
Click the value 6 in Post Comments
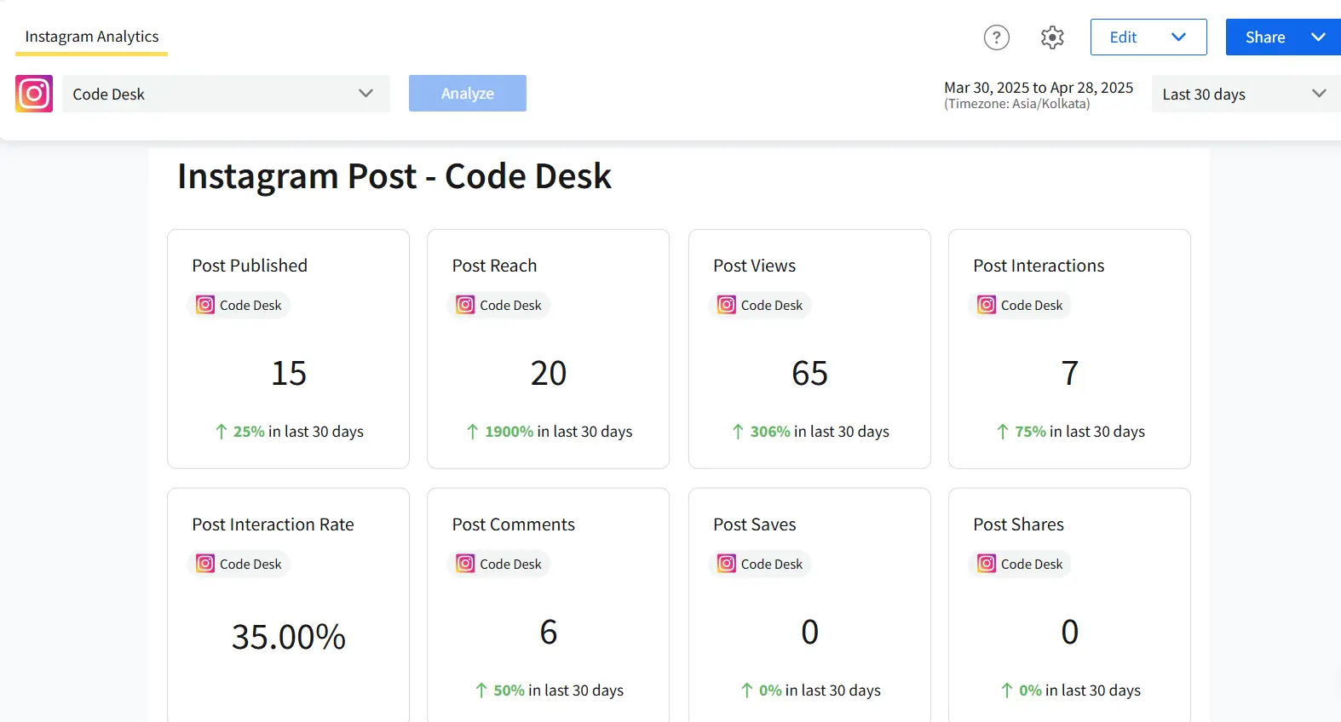[549, 632]
